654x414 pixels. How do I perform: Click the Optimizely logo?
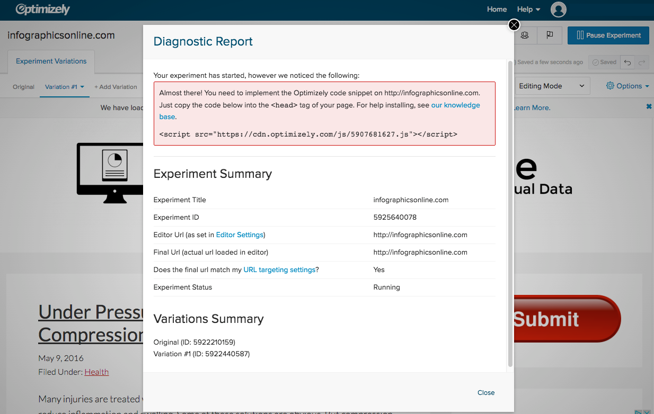(x=42, y=9)
